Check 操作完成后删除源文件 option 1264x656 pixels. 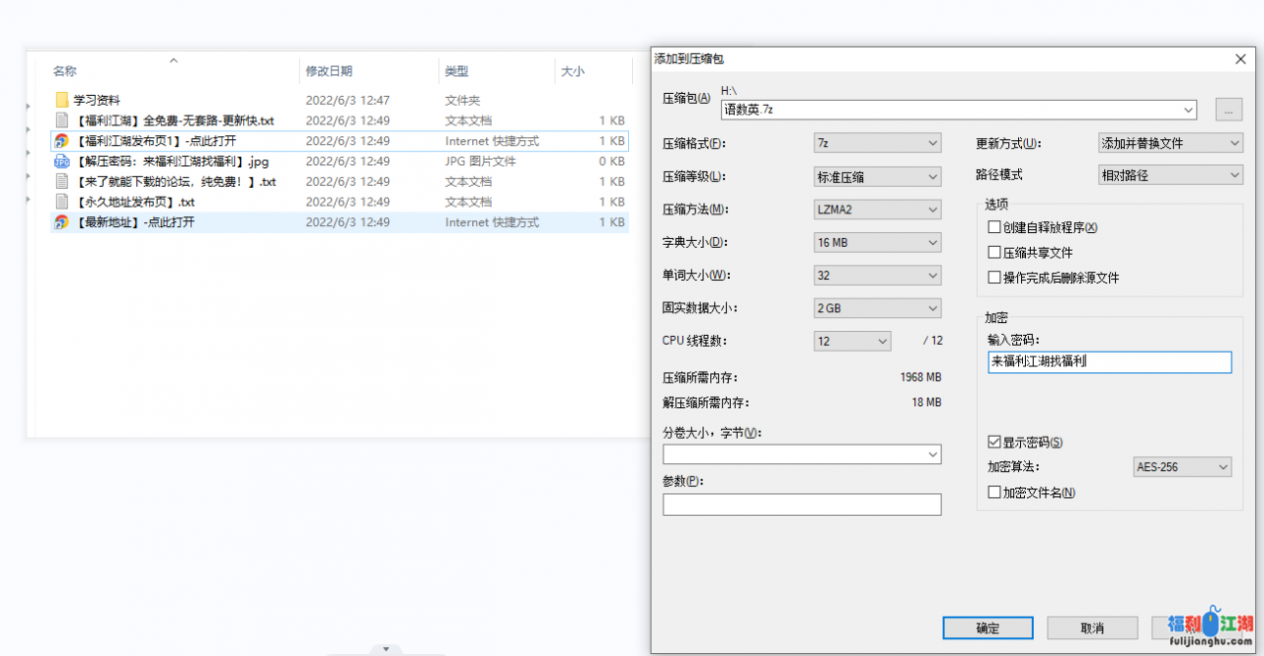pyautogui.click(x=994, y=278)
